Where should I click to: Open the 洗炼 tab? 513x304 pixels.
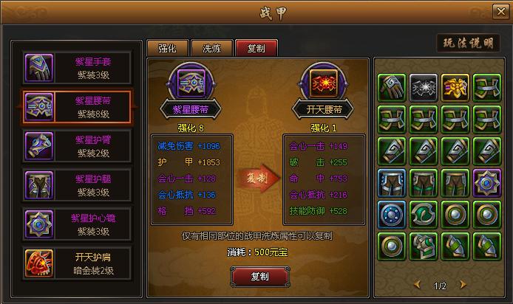click(x=212, y=48)
